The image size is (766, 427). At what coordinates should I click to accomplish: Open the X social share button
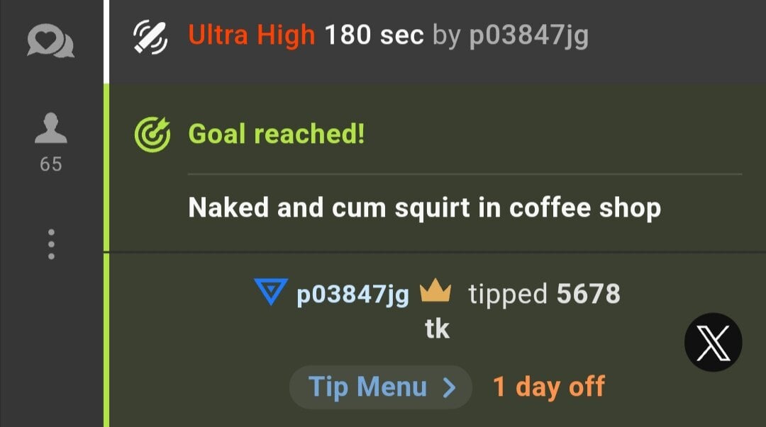click(x=714, y=342)
